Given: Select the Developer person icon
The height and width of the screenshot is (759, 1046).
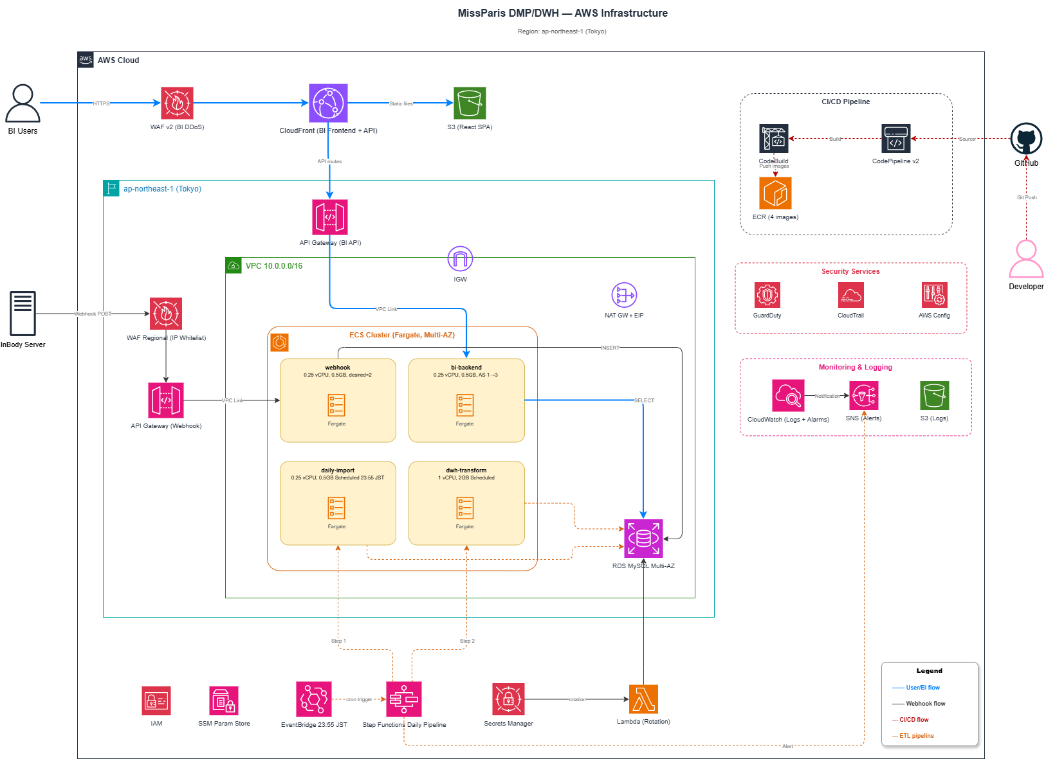Looking at the screenshot, I should (x=1026, y=259).
